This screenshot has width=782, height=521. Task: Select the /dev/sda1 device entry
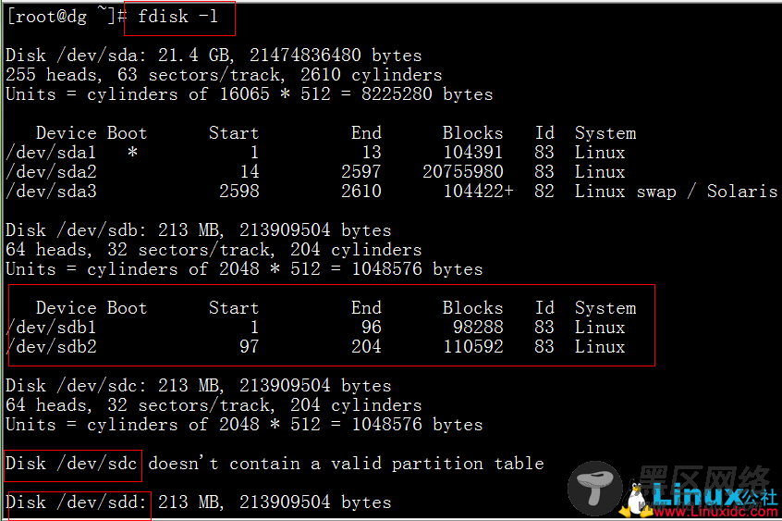click(x=51, y=153)
